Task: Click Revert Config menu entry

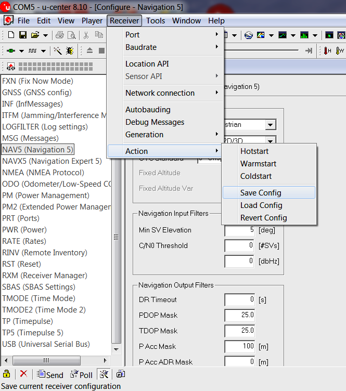Action: (269, 218)
